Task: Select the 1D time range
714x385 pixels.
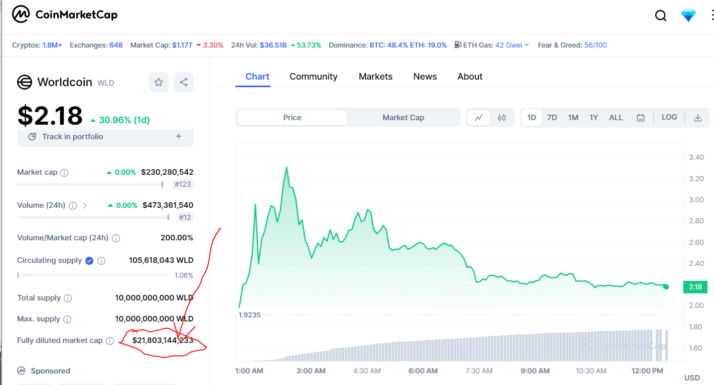Action: pyautogui.click(x=532, y=118)
